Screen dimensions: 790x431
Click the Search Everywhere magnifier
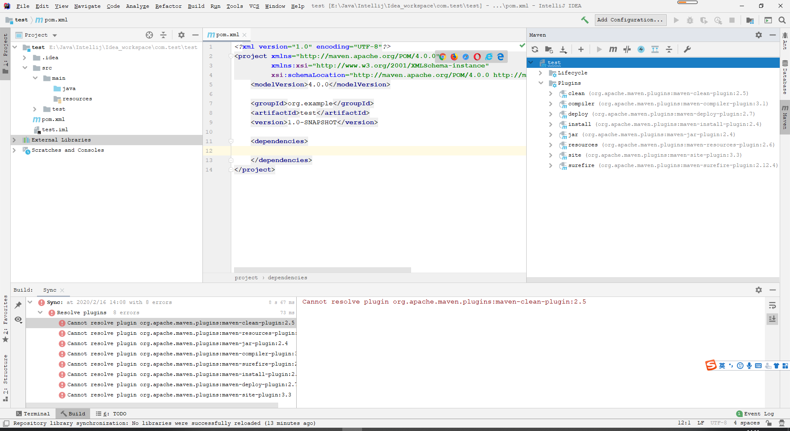[x=782, y=20]
